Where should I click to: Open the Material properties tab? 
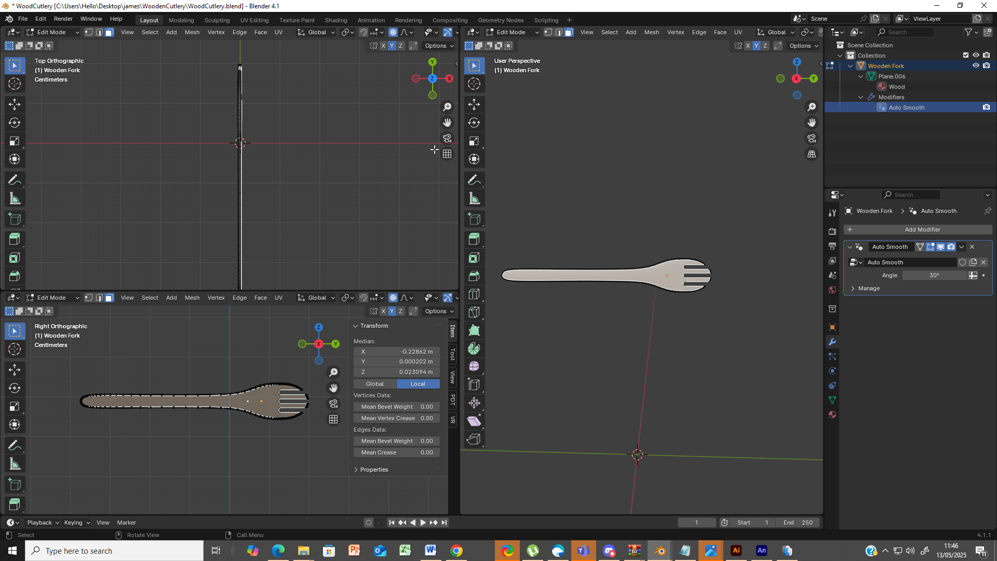coord(832,415)
